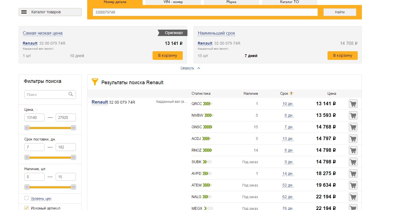Switch to the Марка tab
The height and width of the screenshot is (210, 407).
coord(231,2)
